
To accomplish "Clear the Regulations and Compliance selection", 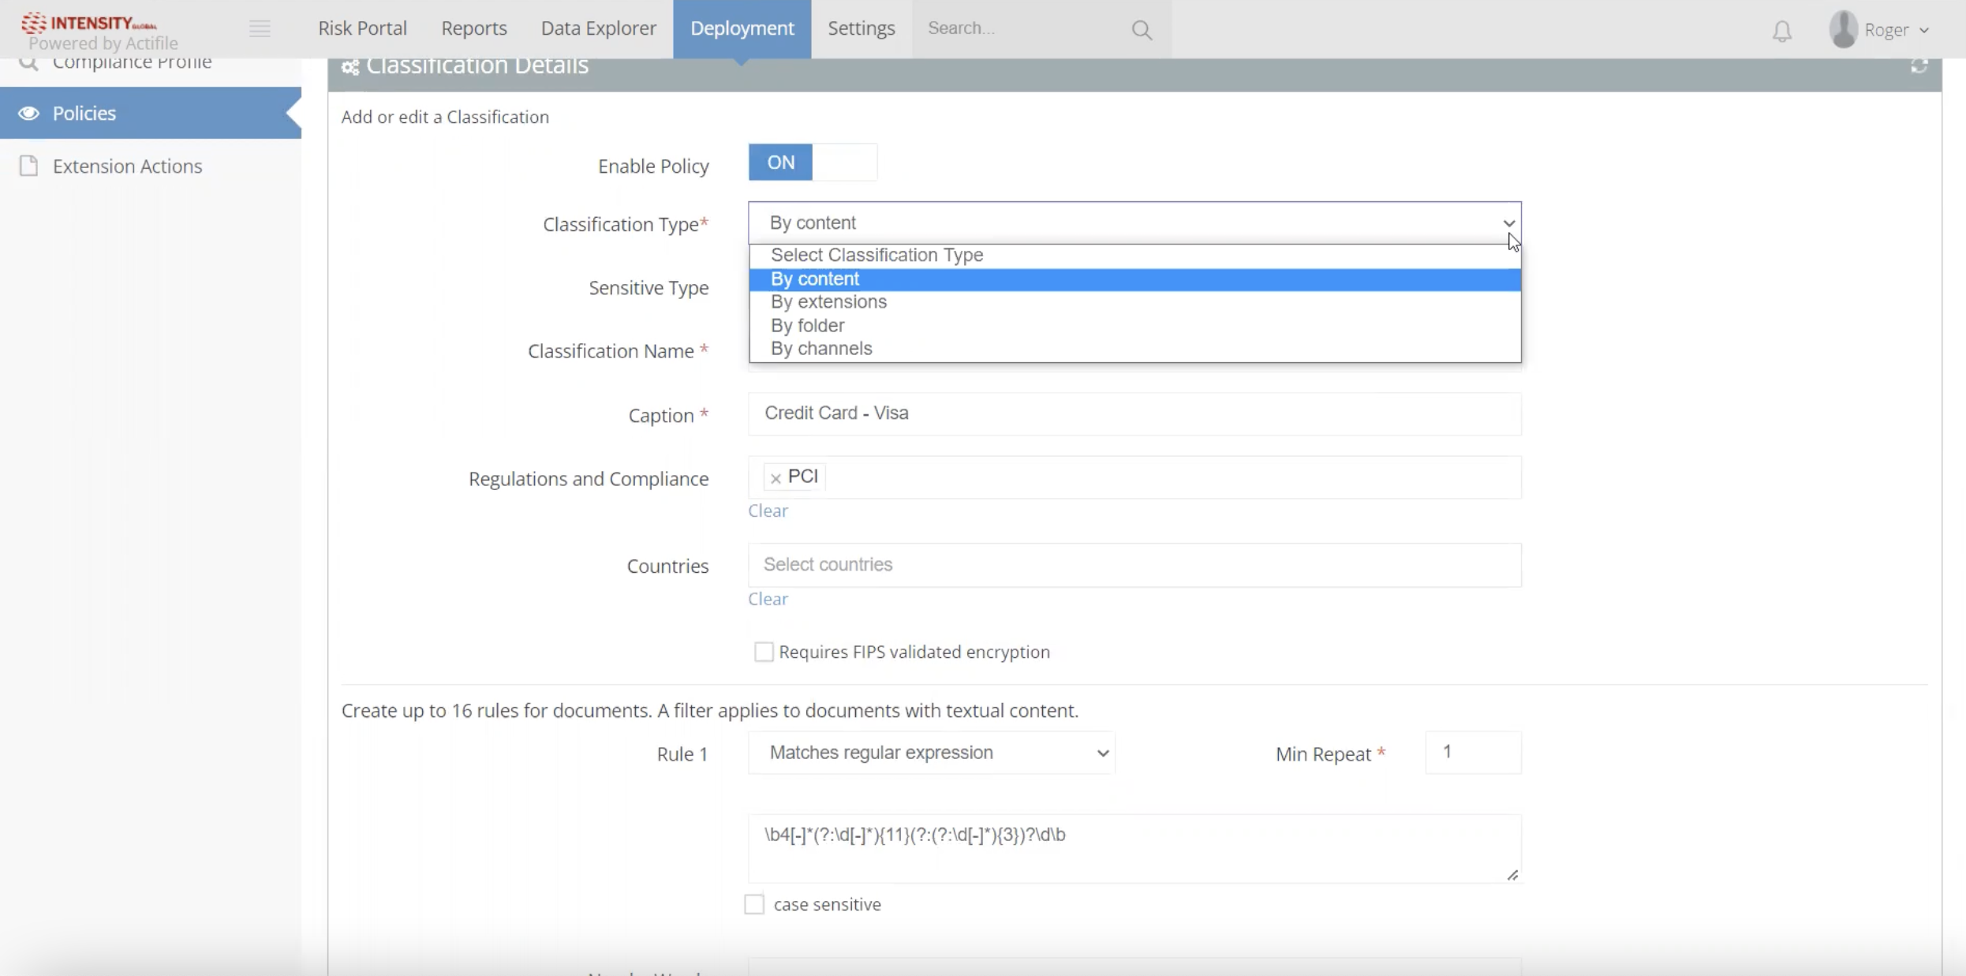I will (768, 511).
